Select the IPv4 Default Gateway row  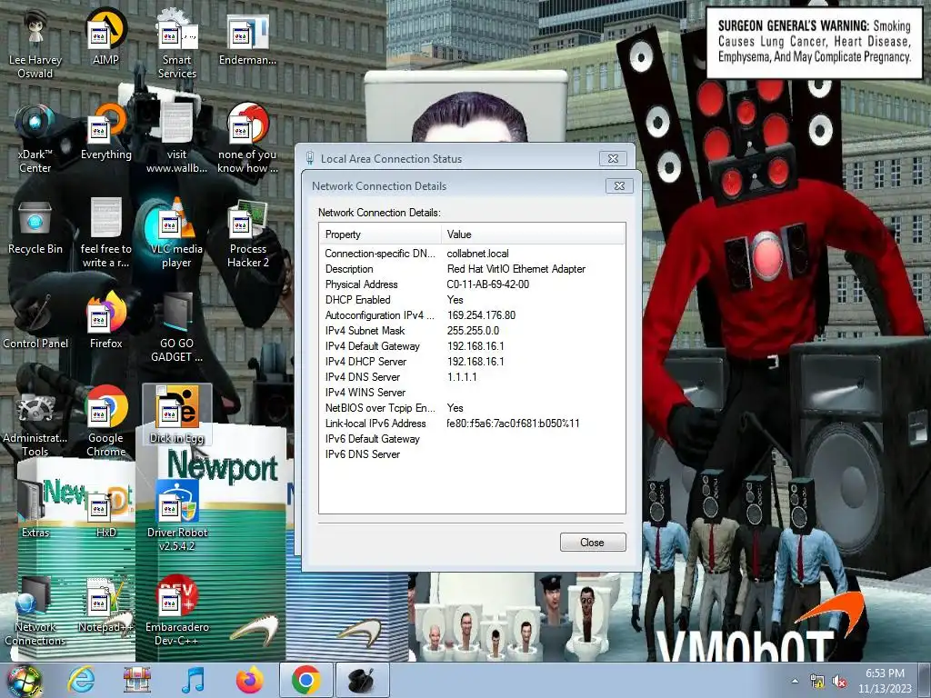472,346
